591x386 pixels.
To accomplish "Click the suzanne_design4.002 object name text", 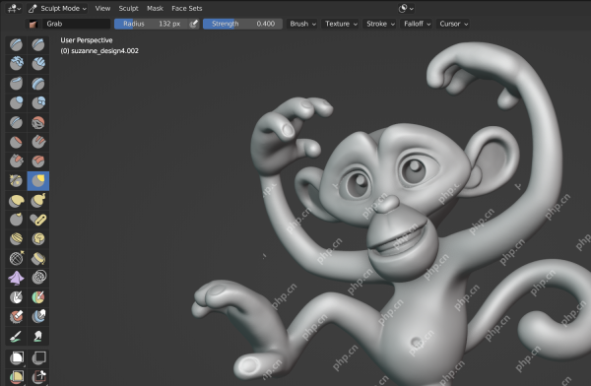I will pos(104,50).
